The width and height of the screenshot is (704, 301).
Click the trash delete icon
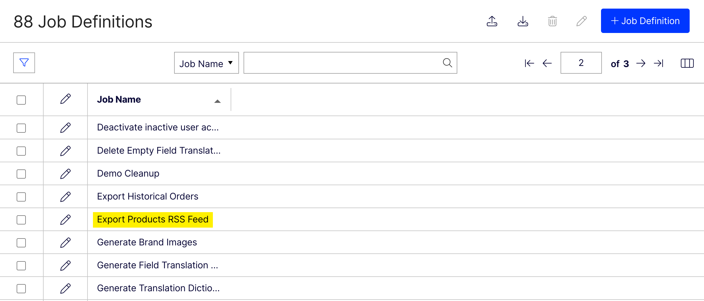point(552,21)
